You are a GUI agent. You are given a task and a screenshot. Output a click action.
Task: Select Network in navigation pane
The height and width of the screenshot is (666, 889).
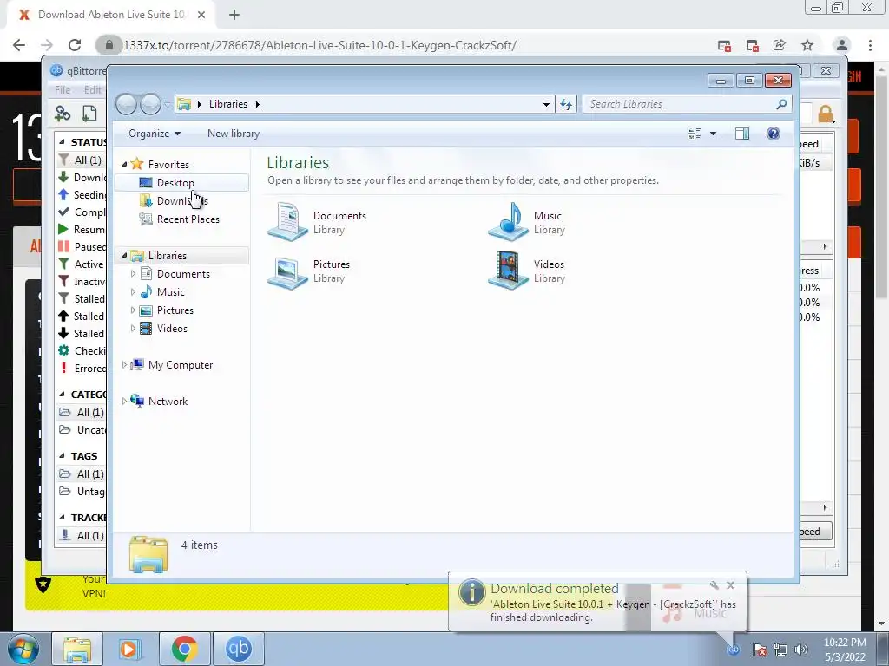(168, 401)
